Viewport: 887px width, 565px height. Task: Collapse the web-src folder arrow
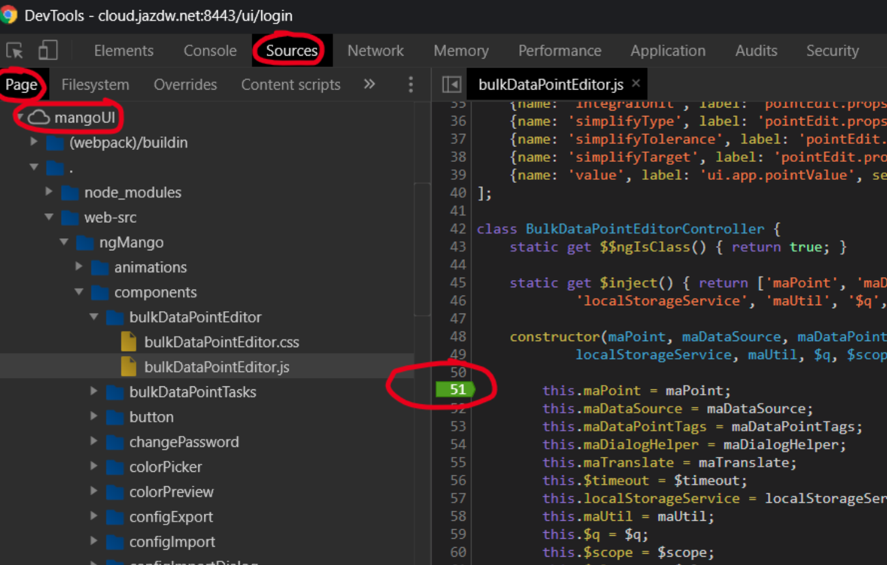[x=49, y=217]
